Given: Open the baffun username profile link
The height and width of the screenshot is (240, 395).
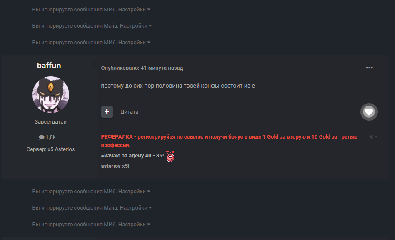Looking at the screenshot, I should [x=49, y=66].
